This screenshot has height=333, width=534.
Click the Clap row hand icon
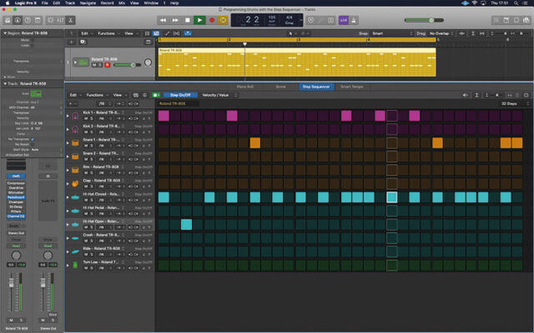click(75, 184)
